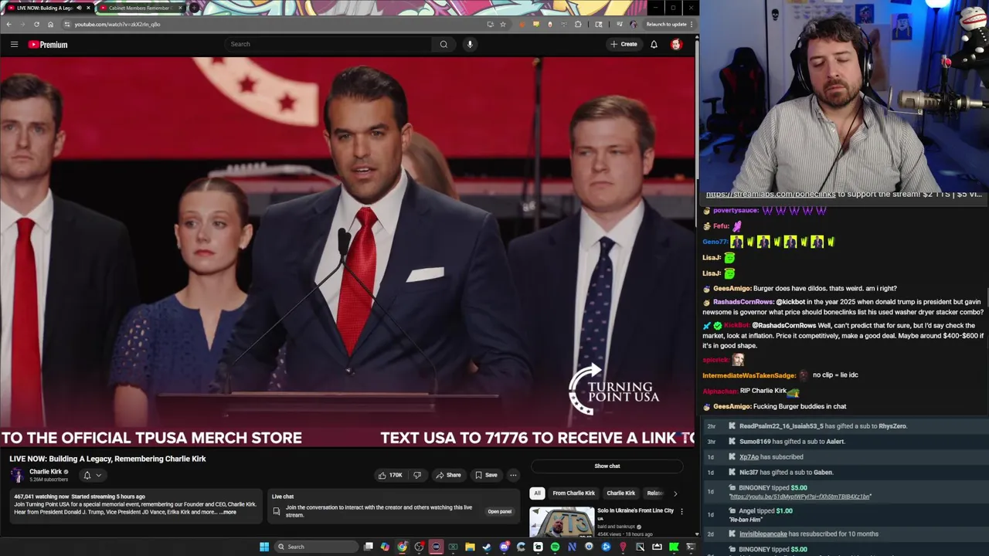
Task: Click Open panel for live chat
Action: [x=499, y=511]
